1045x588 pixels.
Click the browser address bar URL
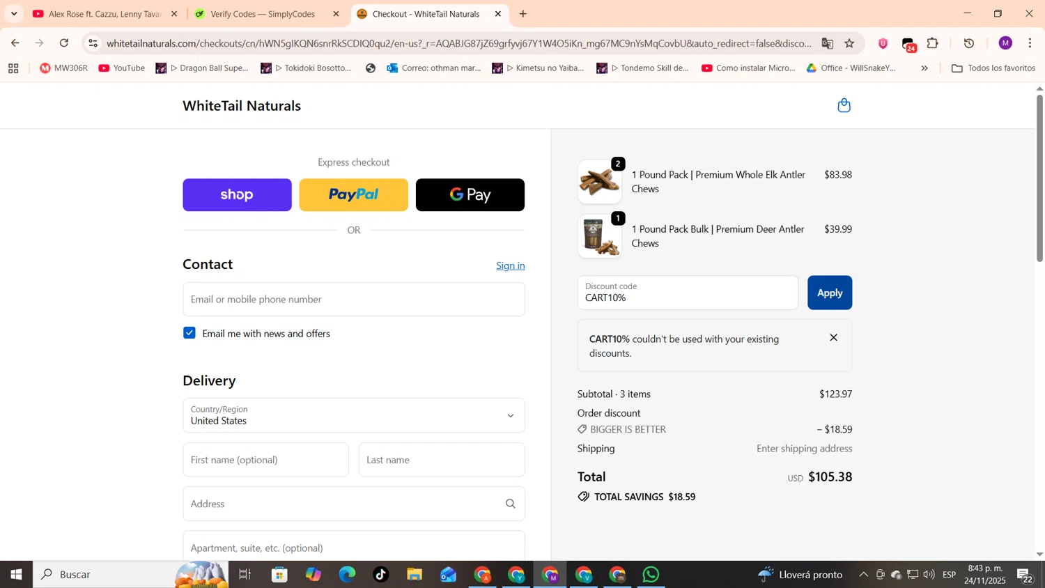(x=458, y=43)
